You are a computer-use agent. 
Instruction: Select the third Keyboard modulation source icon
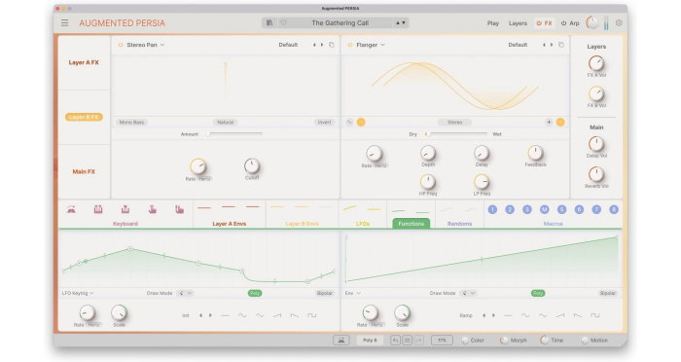tap(125, 210)
